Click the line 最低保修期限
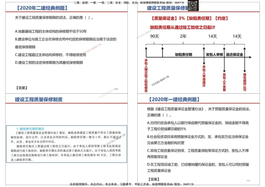The width and height of the screenshot is (265, 187). pos(25,47)
